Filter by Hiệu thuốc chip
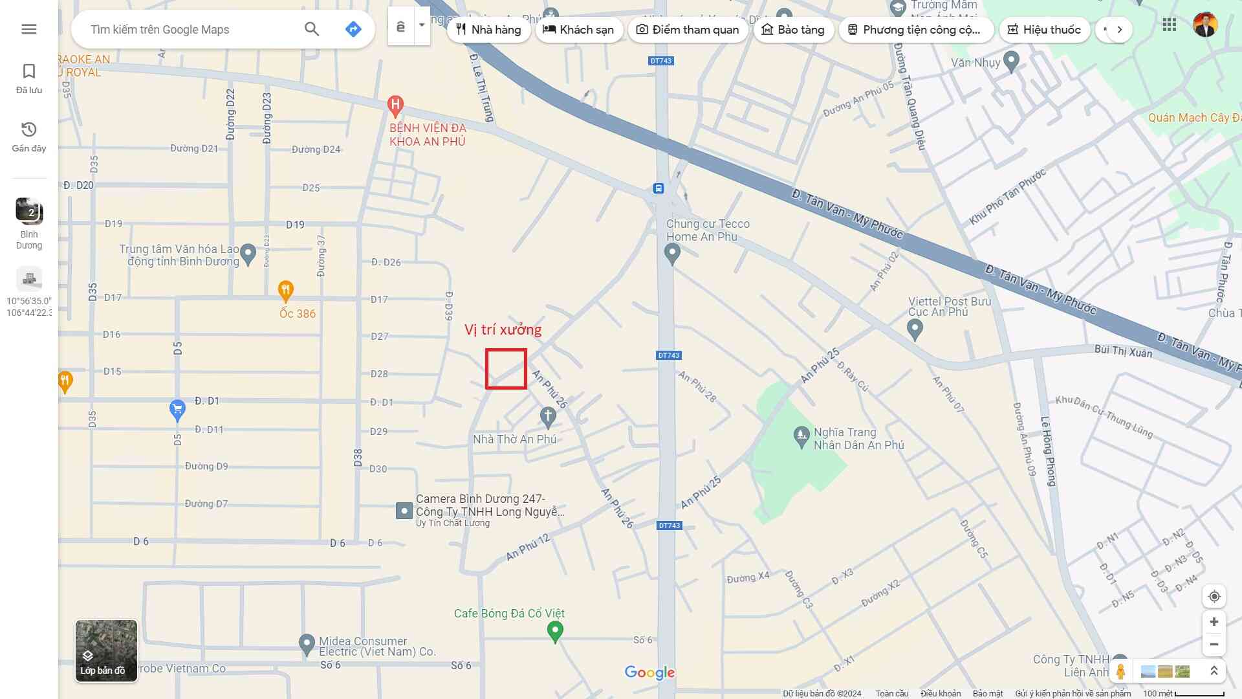The image size is (1242, 699). (x=1044, y=30)
